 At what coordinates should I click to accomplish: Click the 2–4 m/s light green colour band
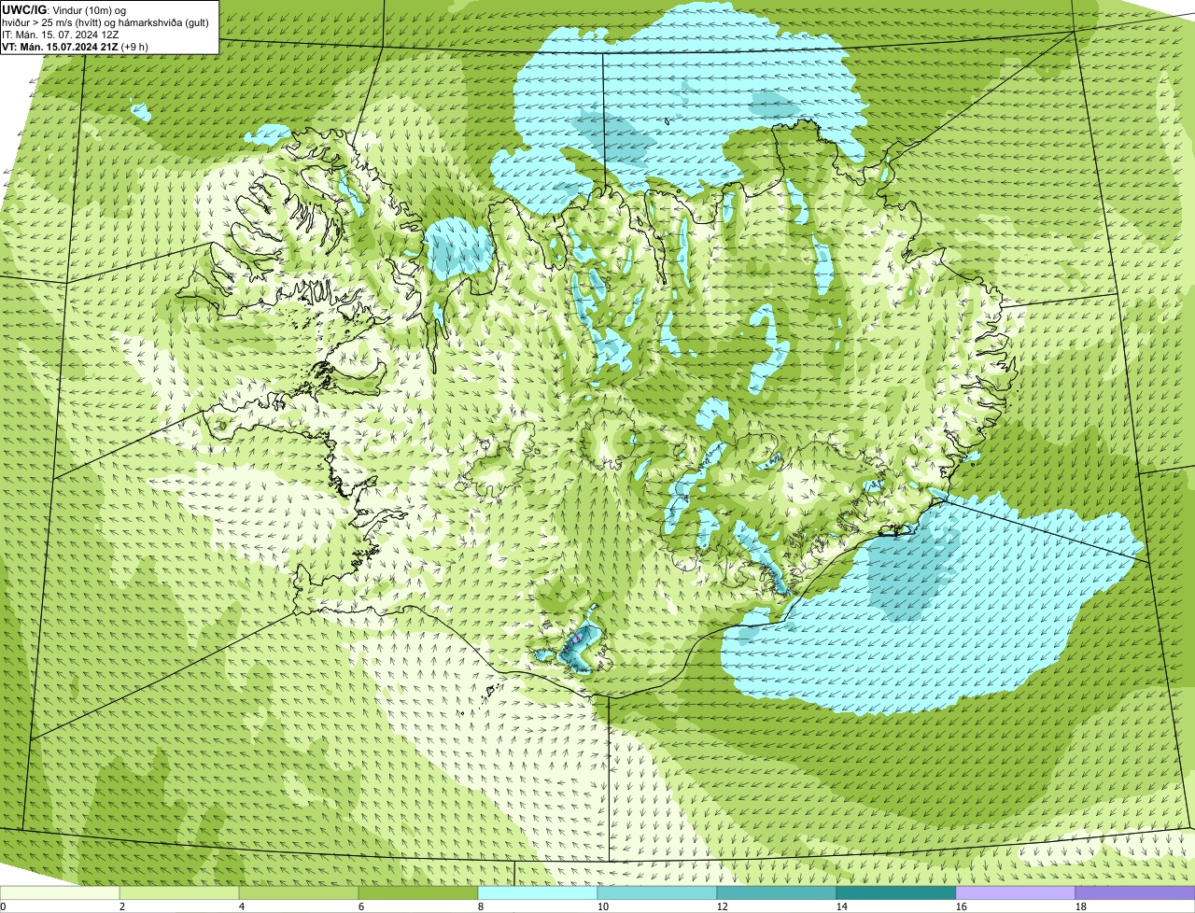point(179,893)
